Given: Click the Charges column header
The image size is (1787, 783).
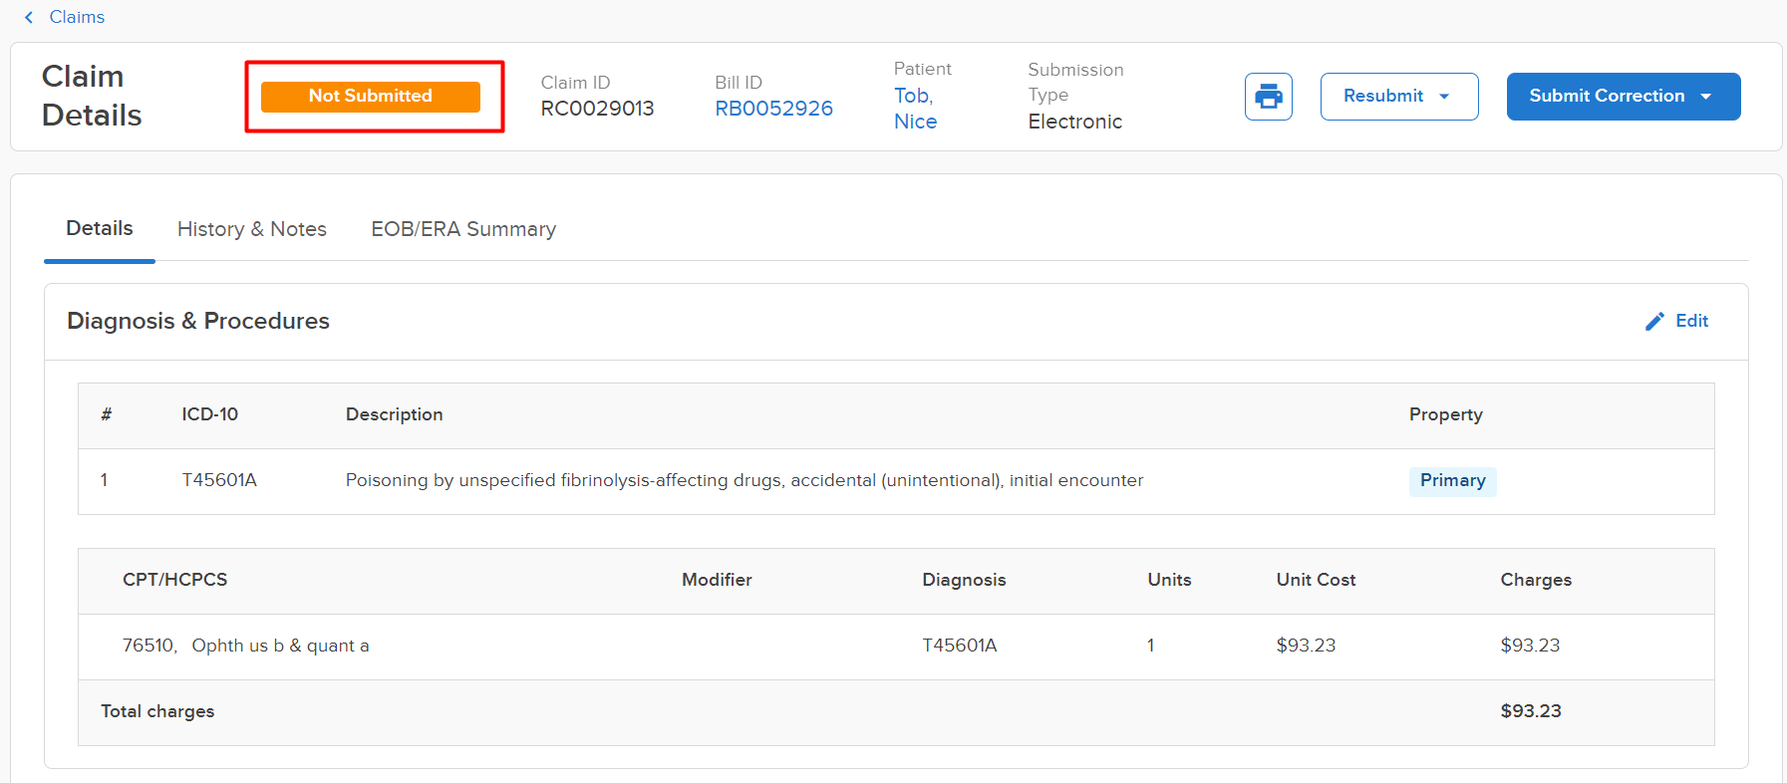Looking at the screenshot, I should coord(1536,580).
